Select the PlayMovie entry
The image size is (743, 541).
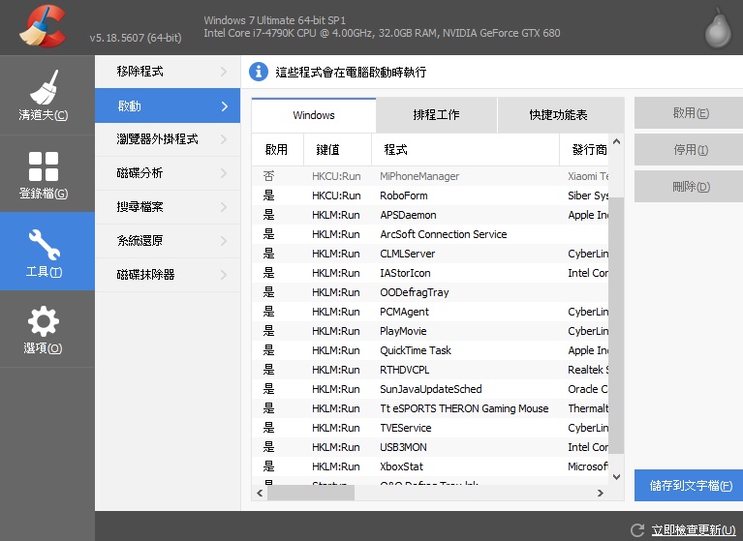click(x=430, y=331)
